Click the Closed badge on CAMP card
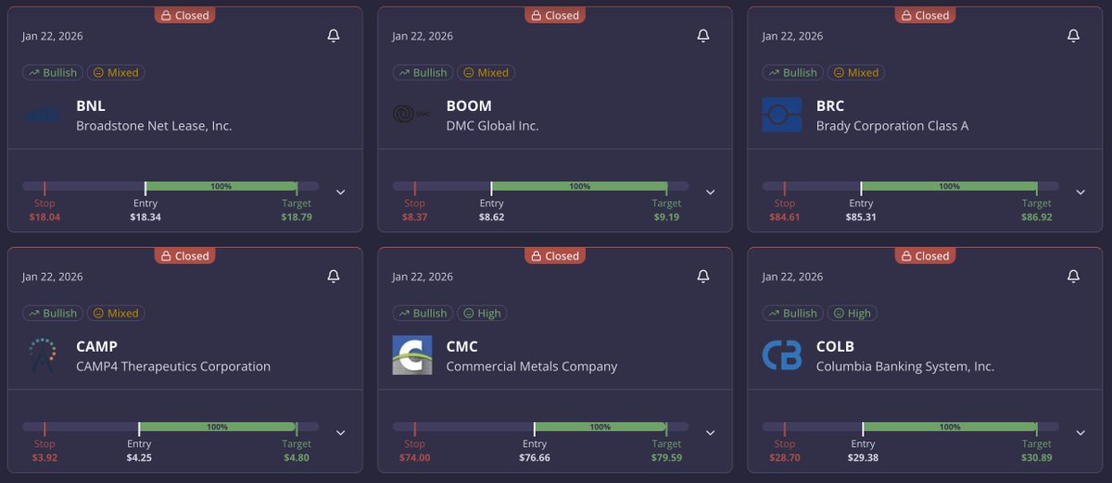This screenshot has height=483, width=1112. click(x=184, y=255)
